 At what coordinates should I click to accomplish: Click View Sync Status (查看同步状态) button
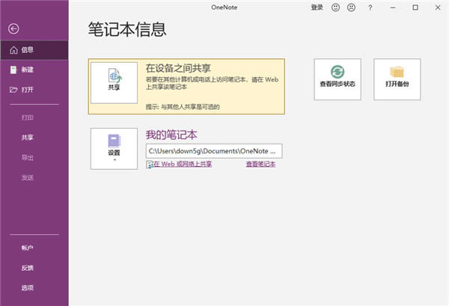(x=337, y=79)
